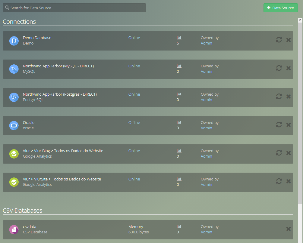This screenshot has height=243, width=303.
Task: Open Admin owner link for Viur Blog
Action: 207,156
